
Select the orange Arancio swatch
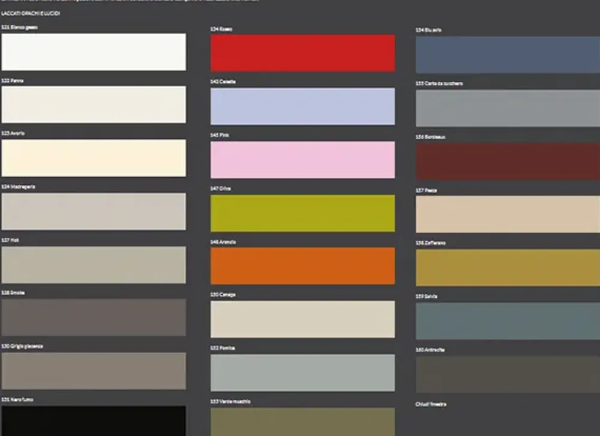coord(302,266)
